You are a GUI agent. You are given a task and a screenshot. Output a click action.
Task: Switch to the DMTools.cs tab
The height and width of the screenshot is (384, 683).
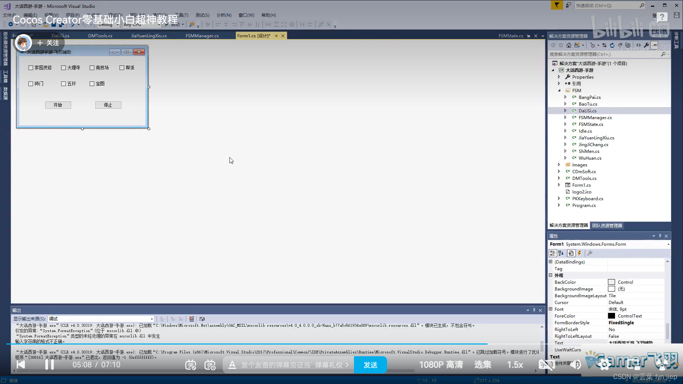click(x=100, y=36)
